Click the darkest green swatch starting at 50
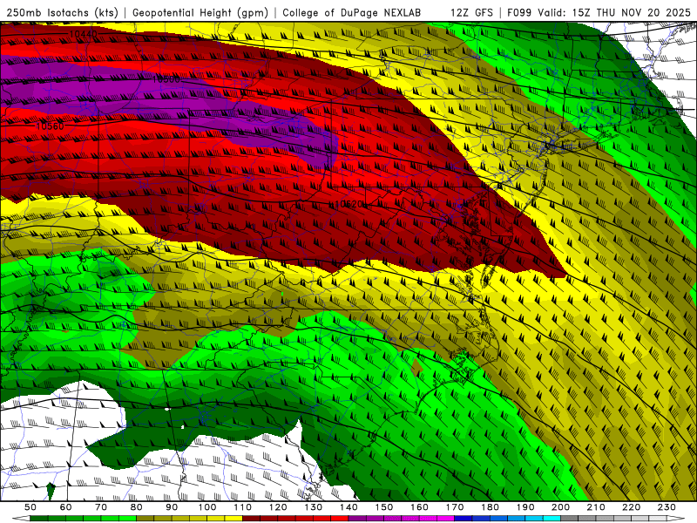Screen dimensions: 697x523 tap(39, 519)
